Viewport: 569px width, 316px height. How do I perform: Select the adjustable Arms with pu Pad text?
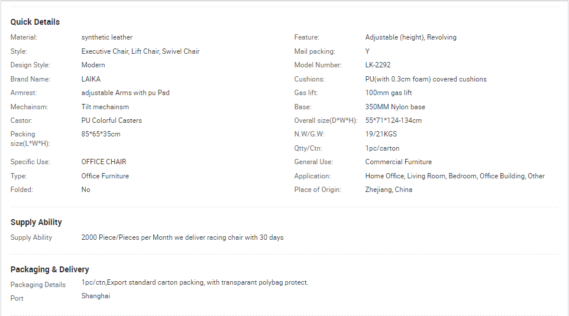coord(125,93)
